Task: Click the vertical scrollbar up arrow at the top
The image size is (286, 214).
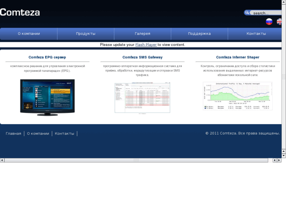Action: pos(284,2)
